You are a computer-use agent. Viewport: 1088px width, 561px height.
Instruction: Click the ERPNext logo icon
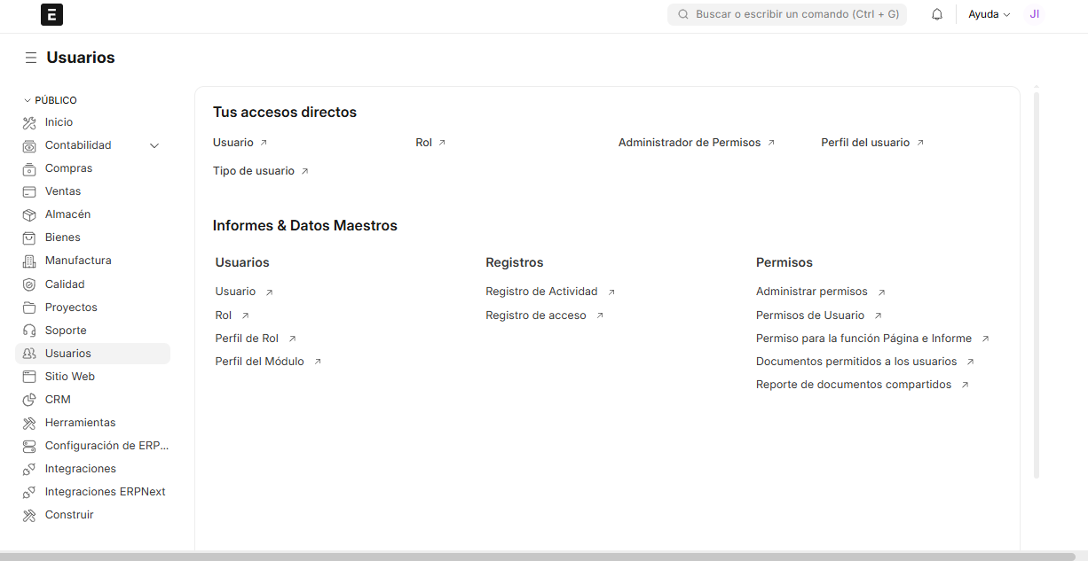(52, 14)
